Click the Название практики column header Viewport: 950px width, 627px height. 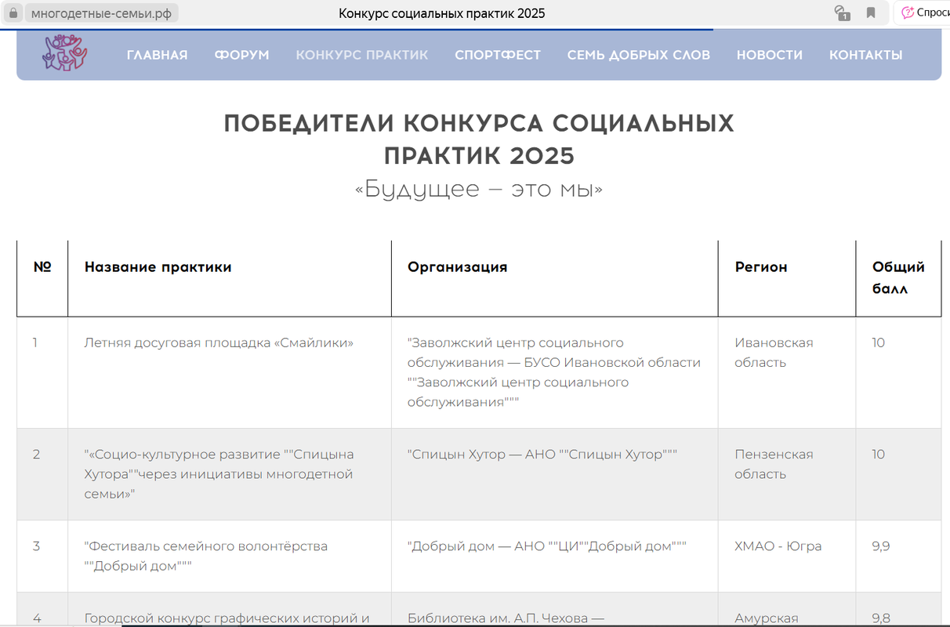coord(158,267)
